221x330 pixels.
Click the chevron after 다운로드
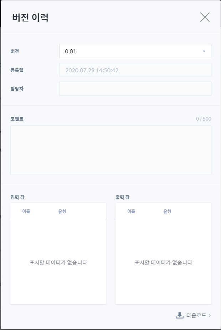[x=210, y=315]
